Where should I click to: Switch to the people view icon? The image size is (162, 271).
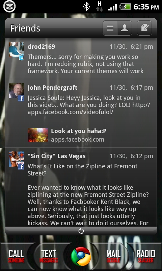(125, 28)
